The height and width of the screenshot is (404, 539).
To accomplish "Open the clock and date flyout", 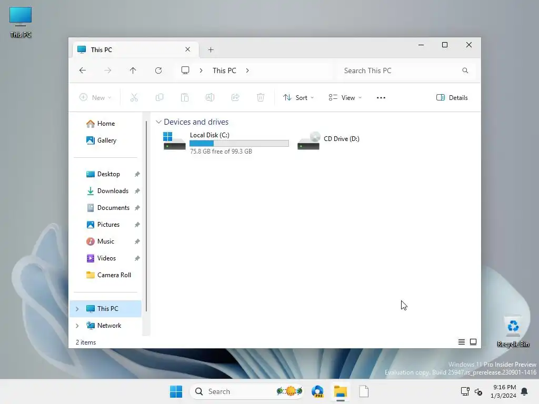I will tap(504, 391).
